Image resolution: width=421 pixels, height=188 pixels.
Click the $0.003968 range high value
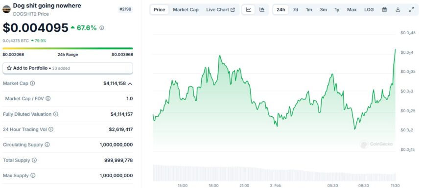click(x=122, y=55)
